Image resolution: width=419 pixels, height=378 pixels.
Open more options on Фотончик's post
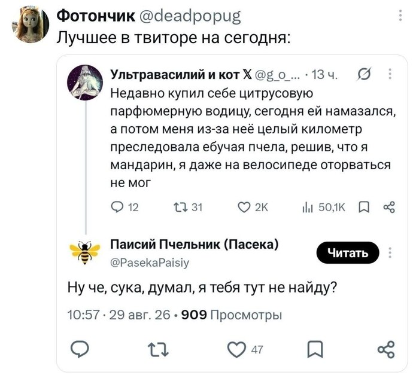point(400,16)
